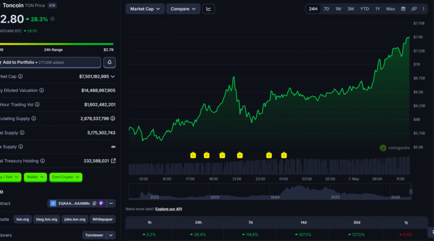Click the Tonviewer explorer button
434x241 pixels.
point(94,235)
